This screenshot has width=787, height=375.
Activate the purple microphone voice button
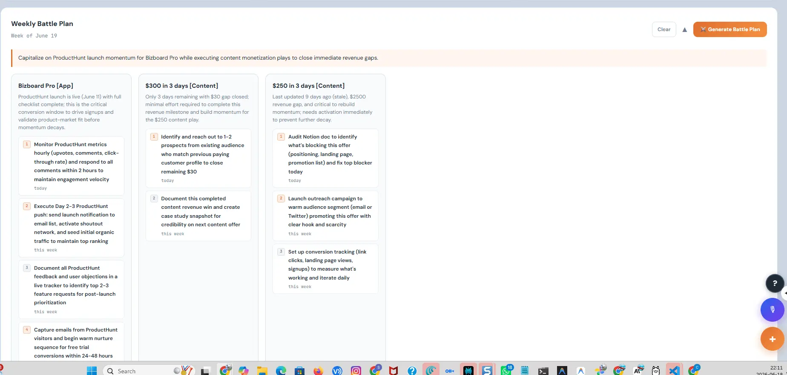773,310
